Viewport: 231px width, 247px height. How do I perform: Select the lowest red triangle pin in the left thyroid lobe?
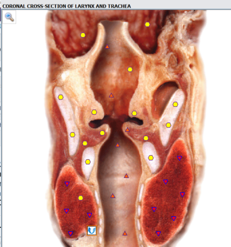(x=70, y=234)
